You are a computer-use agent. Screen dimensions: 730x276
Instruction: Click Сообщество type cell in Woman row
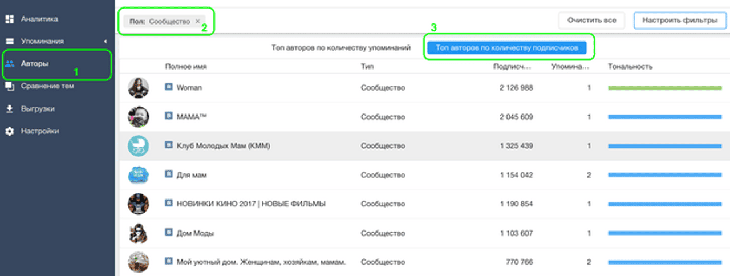tap(383, 88)
